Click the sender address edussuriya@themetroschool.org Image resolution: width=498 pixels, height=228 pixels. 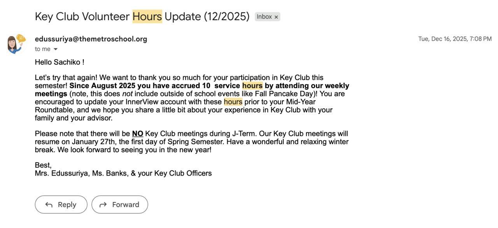click(91, 39)
